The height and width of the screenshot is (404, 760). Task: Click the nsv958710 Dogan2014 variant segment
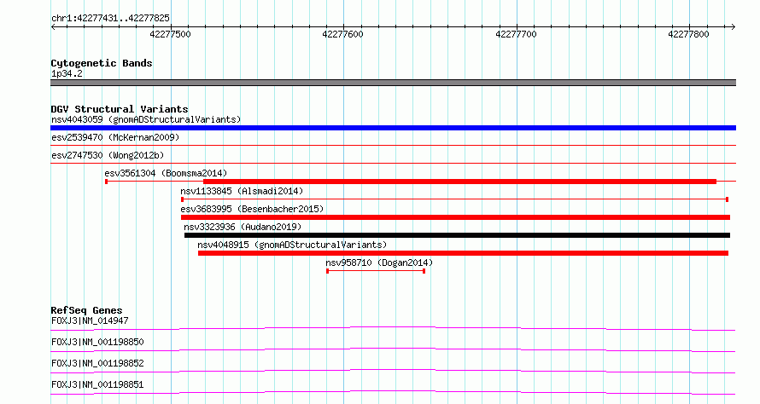pos(376,271)
